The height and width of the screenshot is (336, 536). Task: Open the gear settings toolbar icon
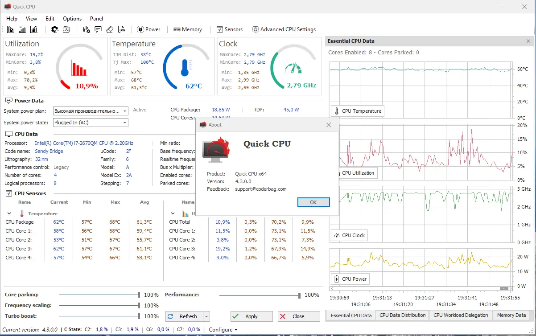tap(55, 29)
